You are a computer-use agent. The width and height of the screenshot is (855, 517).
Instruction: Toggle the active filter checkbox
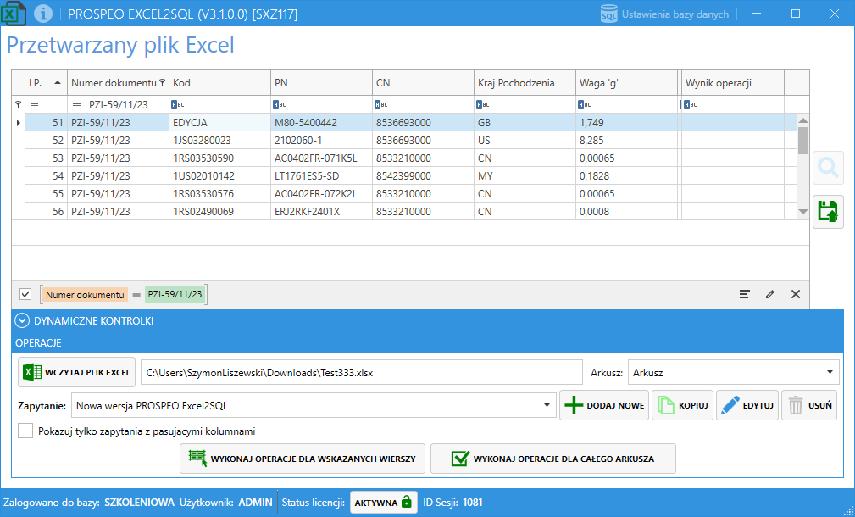25,294
